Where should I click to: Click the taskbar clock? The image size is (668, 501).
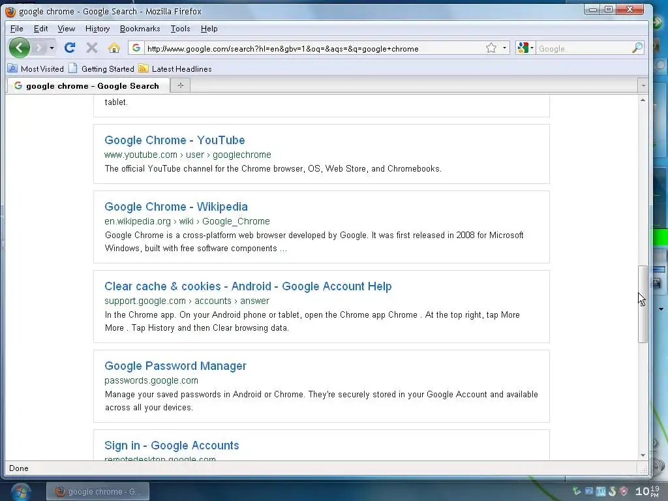648,491
